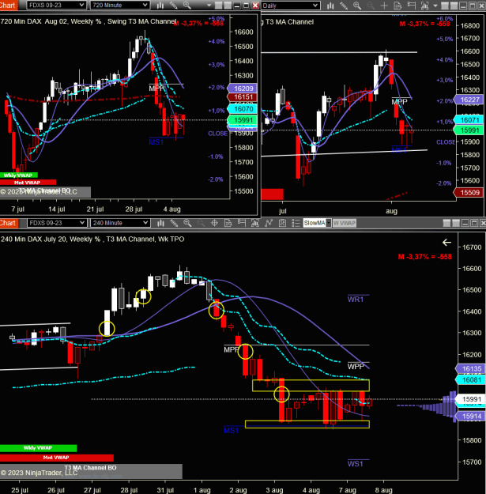Viewport: 486px width, 494px height.
Task: Select drawing tools pencil in Daily chart toolbar
Action: 344,6
